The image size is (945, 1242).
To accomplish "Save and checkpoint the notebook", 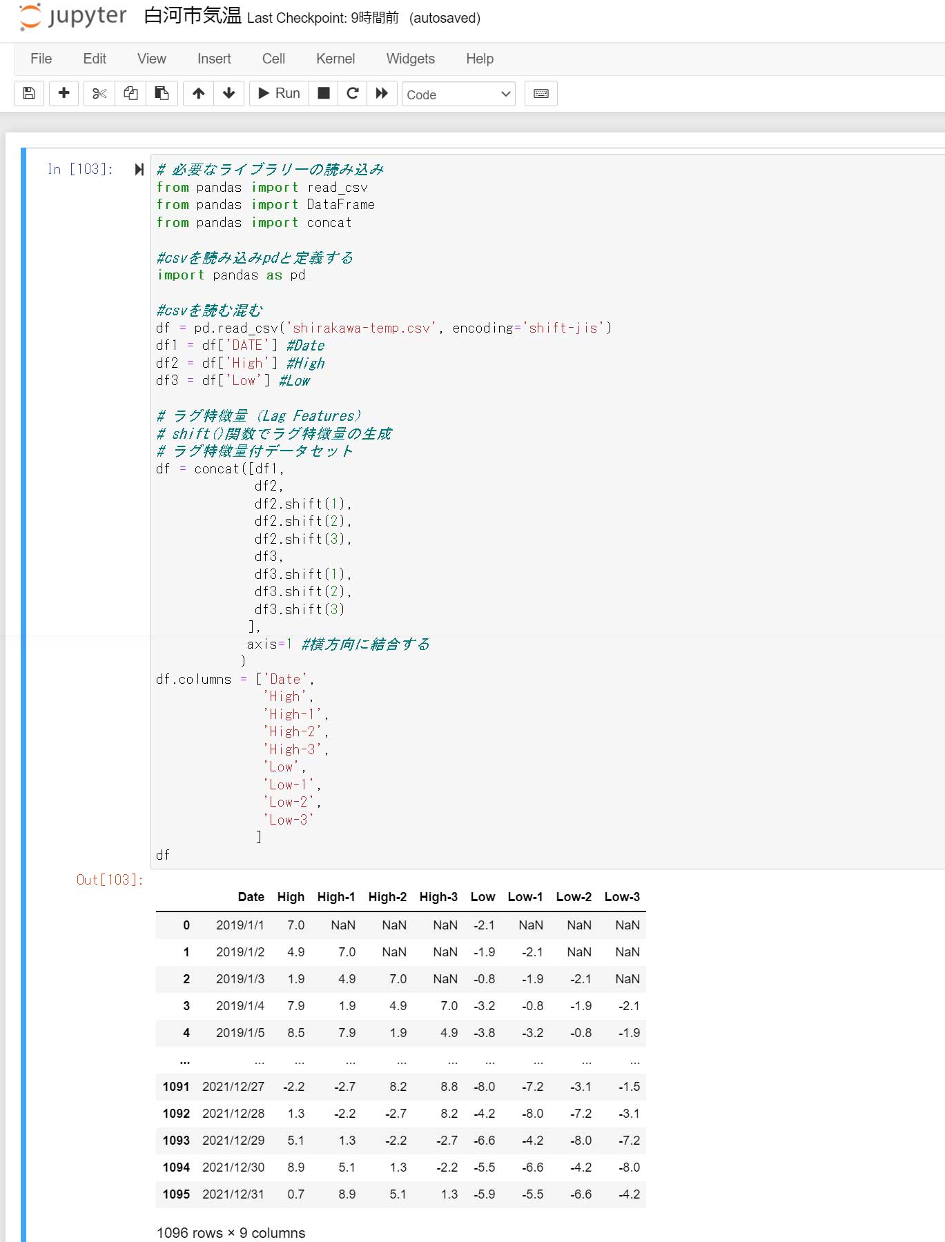I will (29, 93).
